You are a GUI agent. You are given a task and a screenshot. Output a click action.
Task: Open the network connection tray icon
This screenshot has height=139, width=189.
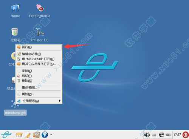click(x=161, y=135)
